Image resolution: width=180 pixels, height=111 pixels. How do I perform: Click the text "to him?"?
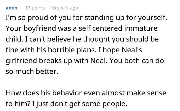[x=18, y=104]
